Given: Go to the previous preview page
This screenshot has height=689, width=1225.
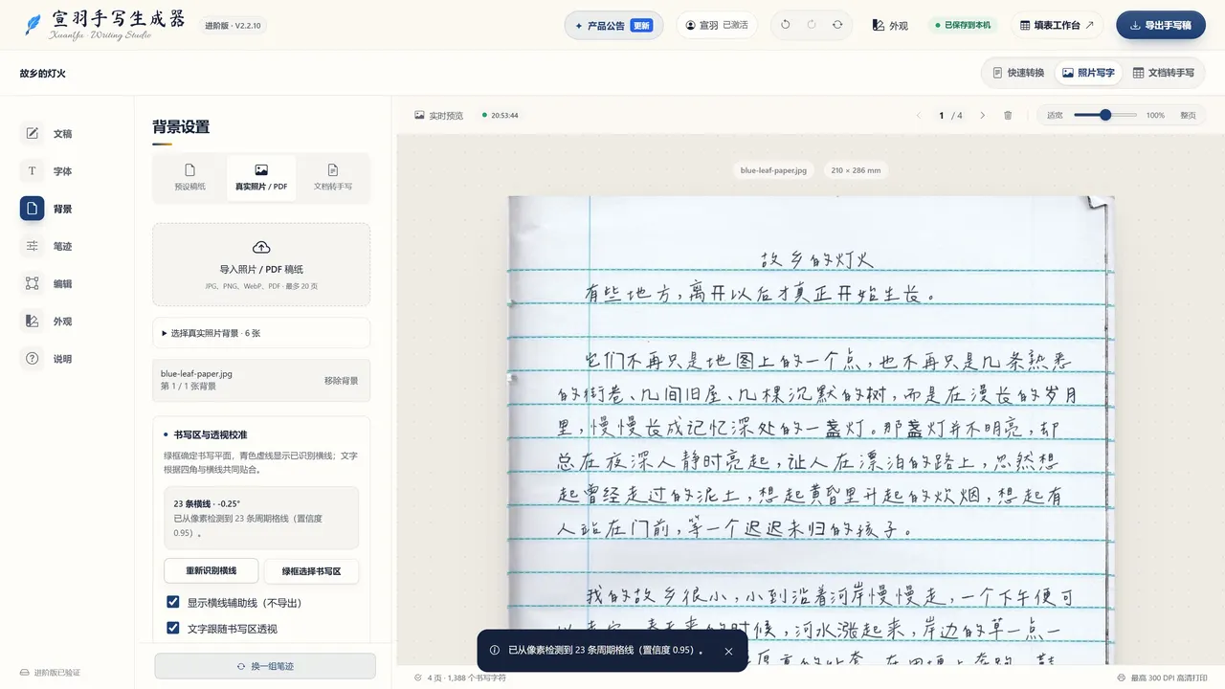Looking at the screenshot, I should (x=919, y=115).
